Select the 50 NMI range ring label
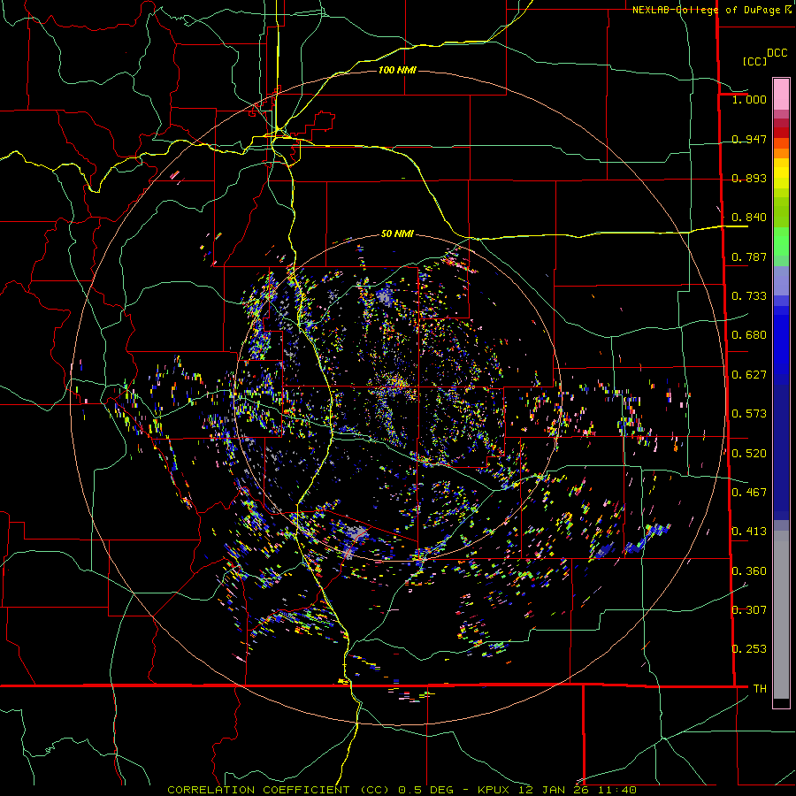The image size is (796, 796). pyautogui.click(x=397, y=233)
